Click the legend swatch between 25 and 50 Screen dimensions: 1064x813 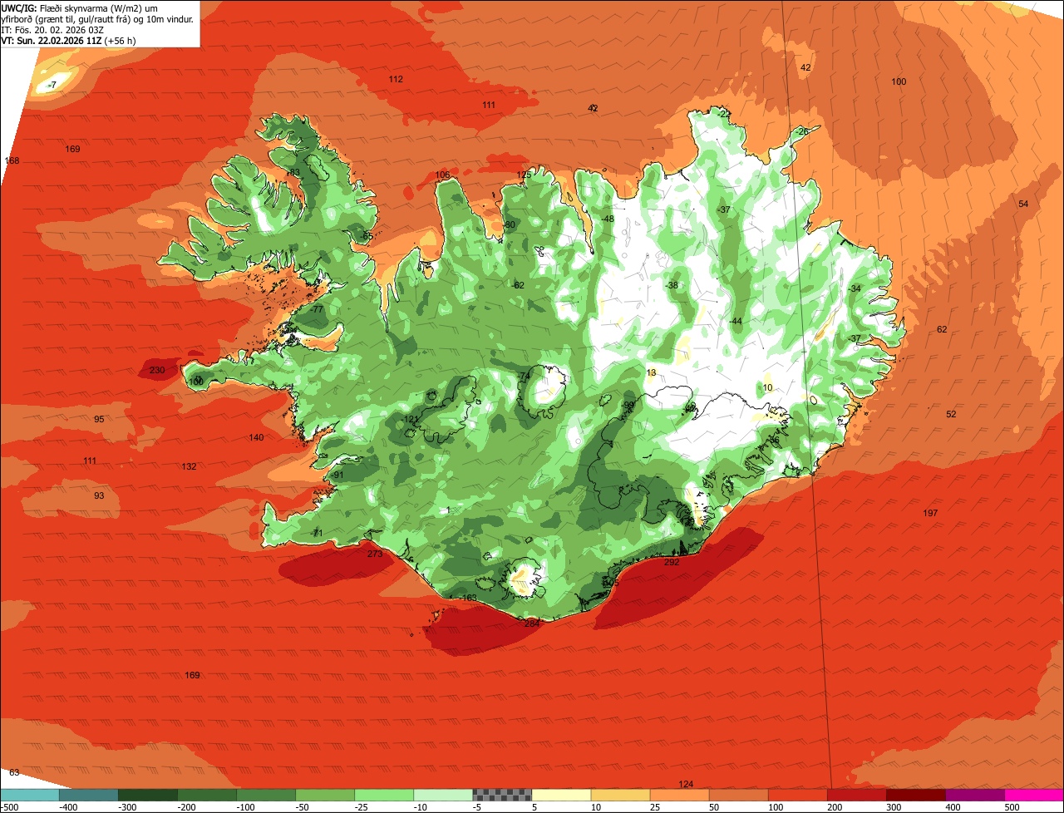(678, 795)
